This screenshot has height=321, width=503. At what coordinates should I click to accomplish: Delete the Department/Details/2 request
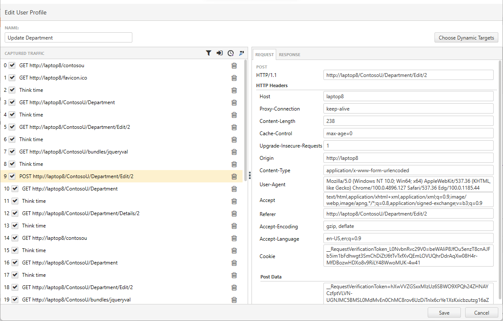(x=234, y=213)
